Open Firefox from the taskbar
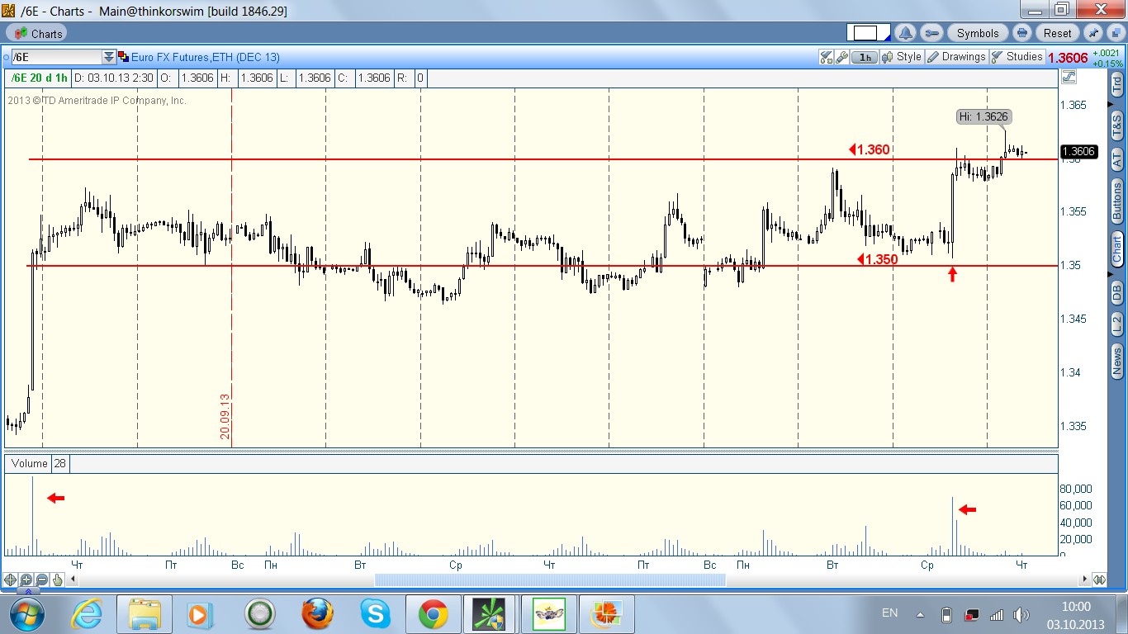This screenshot has height=634, width=1128. [318, 613]
